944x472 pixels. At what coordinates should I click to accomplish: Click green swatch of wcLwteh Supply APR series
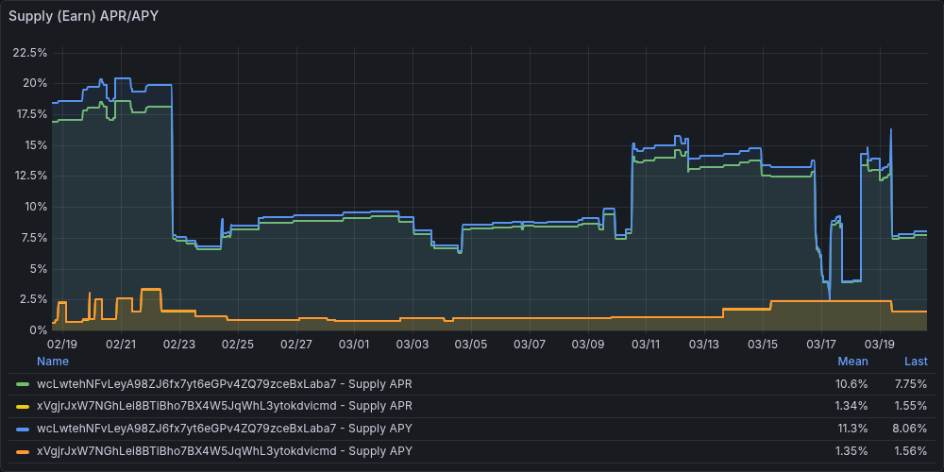tap(23, 384)
